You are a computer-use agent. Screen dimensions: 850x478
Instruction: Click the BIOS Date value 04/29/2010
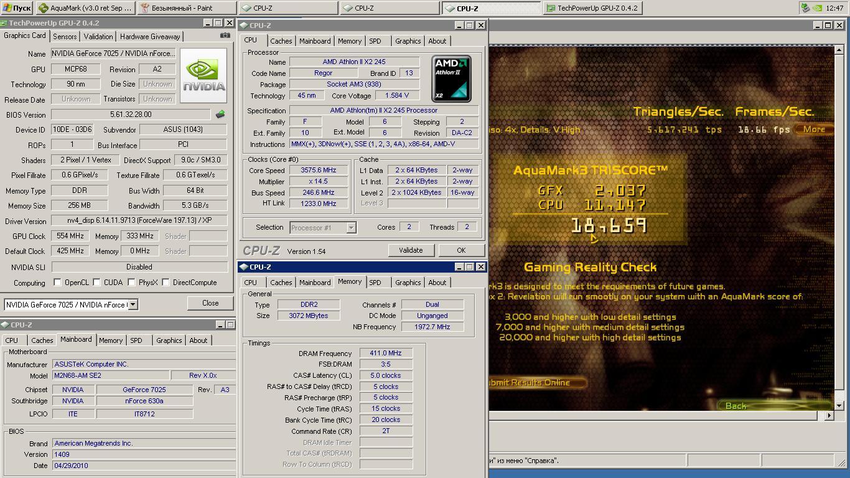point(144,466)
